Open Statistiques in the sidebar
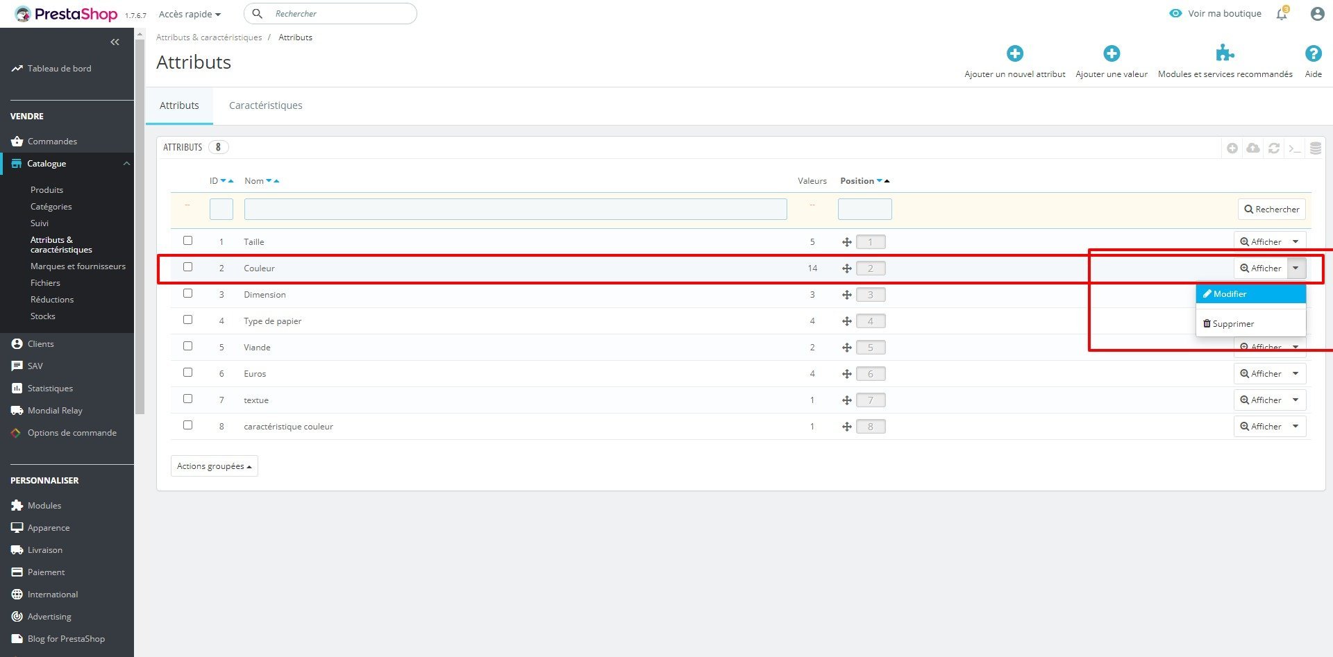This screenshot has width=1333, height=657. pyautogui.click(x=50, y=389)
